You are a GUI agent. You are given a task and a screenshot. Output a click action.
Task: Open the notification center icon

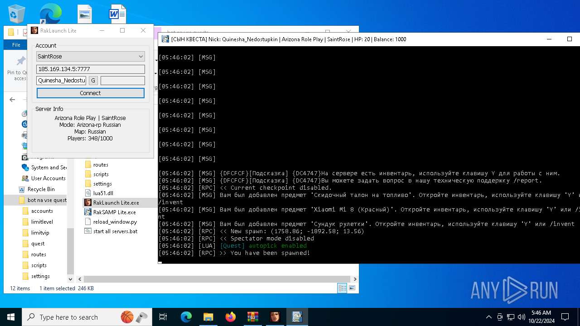click(x=565, y=317)
